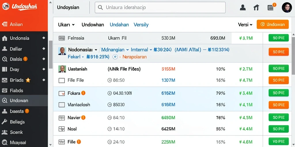Click the Dray book sidebar icon
This screenshot has width=295, height=147.
click(x=5, y=69)
